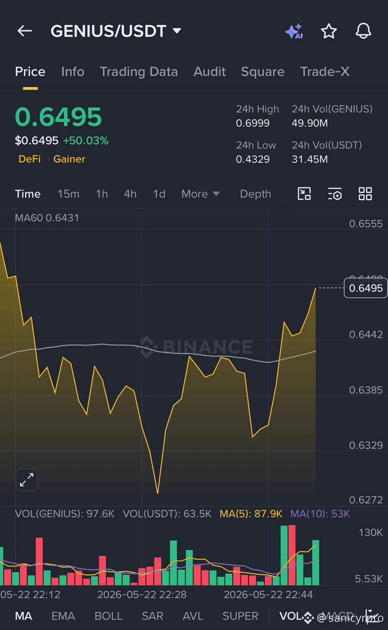Tap the 0.6385 price axis label
This screenshot has height=630, width=388.
[x=366, y=390]
